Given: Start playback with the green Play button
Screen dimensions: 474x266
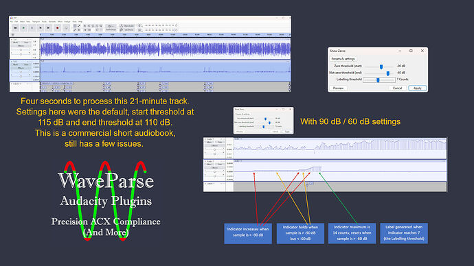Looking at the screenshot, I should (23, 27).
